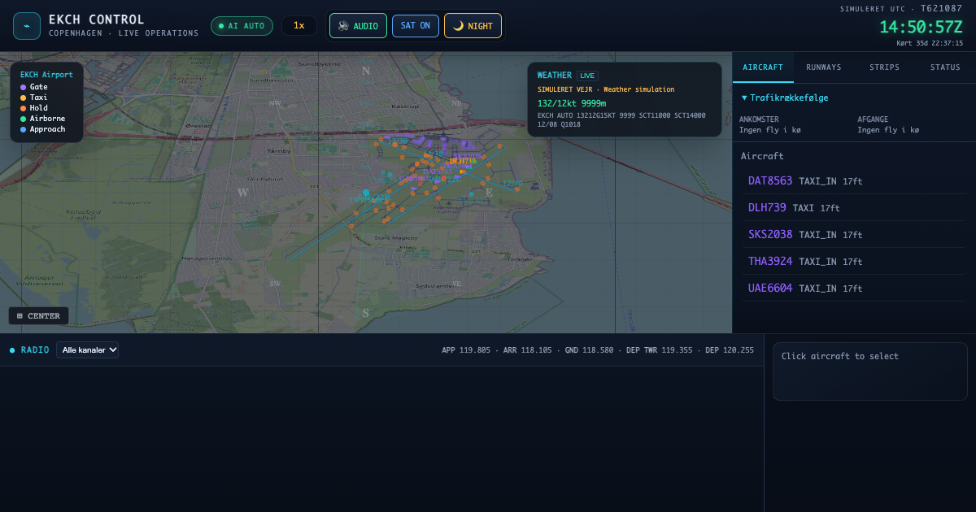Click the DAT8563 label on the map
This screenshot has height=512, width=976.
(438, 171)
